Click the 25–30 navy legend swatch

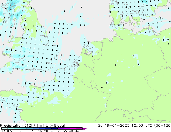(54, 128)
